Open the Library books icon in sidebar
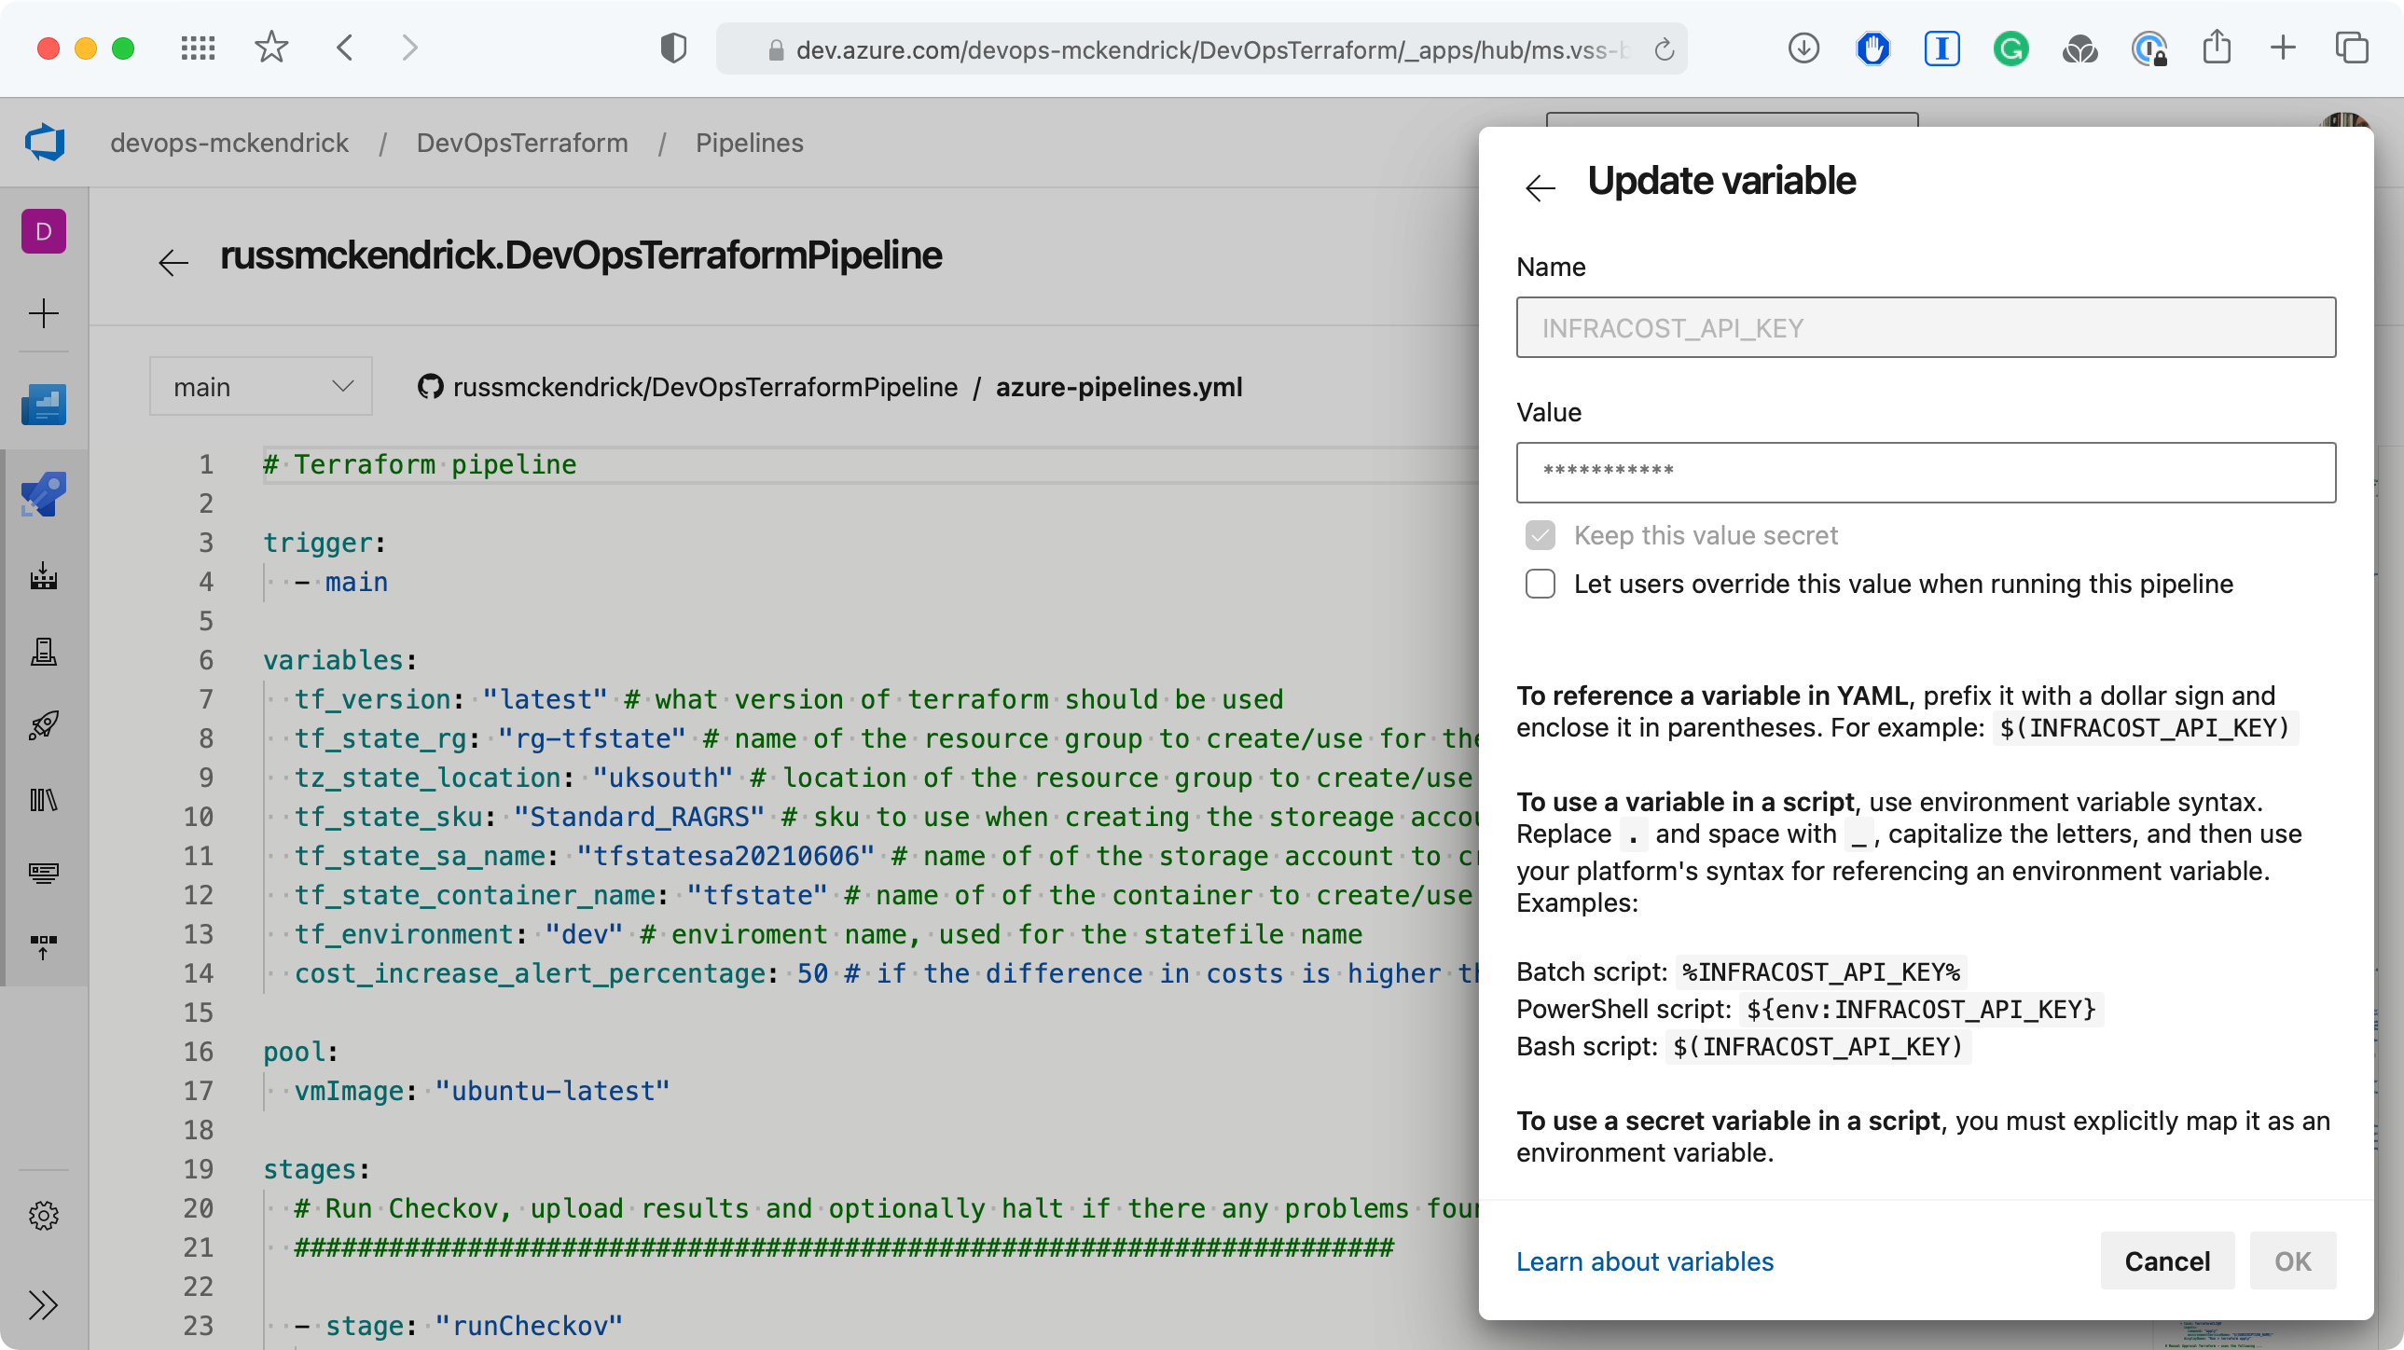Screen dimensions: 2404x1350 44,800
